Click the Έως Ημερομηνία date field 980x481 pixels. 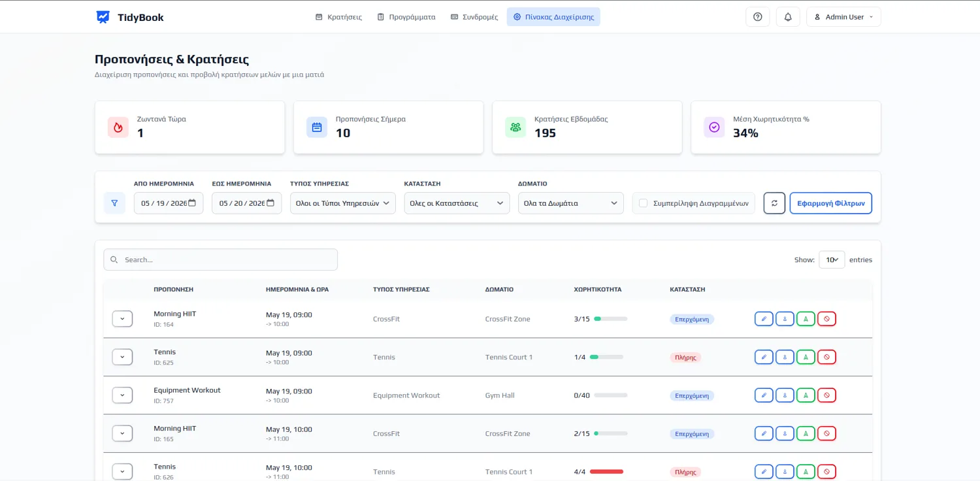tap(247, 203)
